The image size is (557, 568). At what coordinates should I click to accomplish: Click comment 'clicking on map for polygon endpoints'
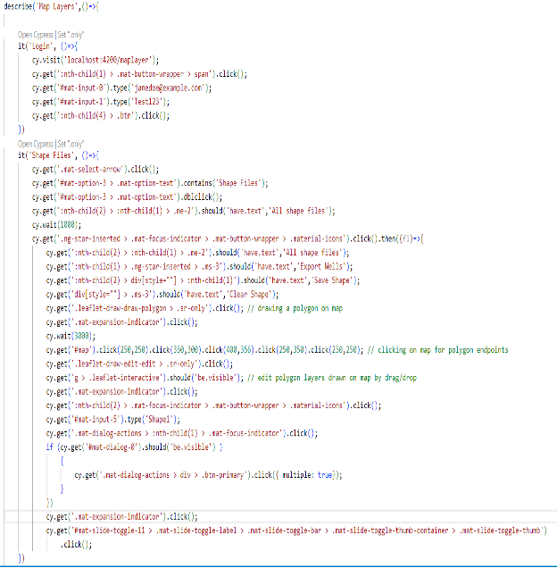point(438,350)
